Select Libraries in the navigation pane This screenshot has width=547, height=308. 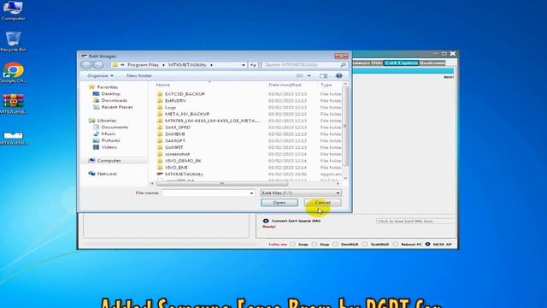pos(106,121)
